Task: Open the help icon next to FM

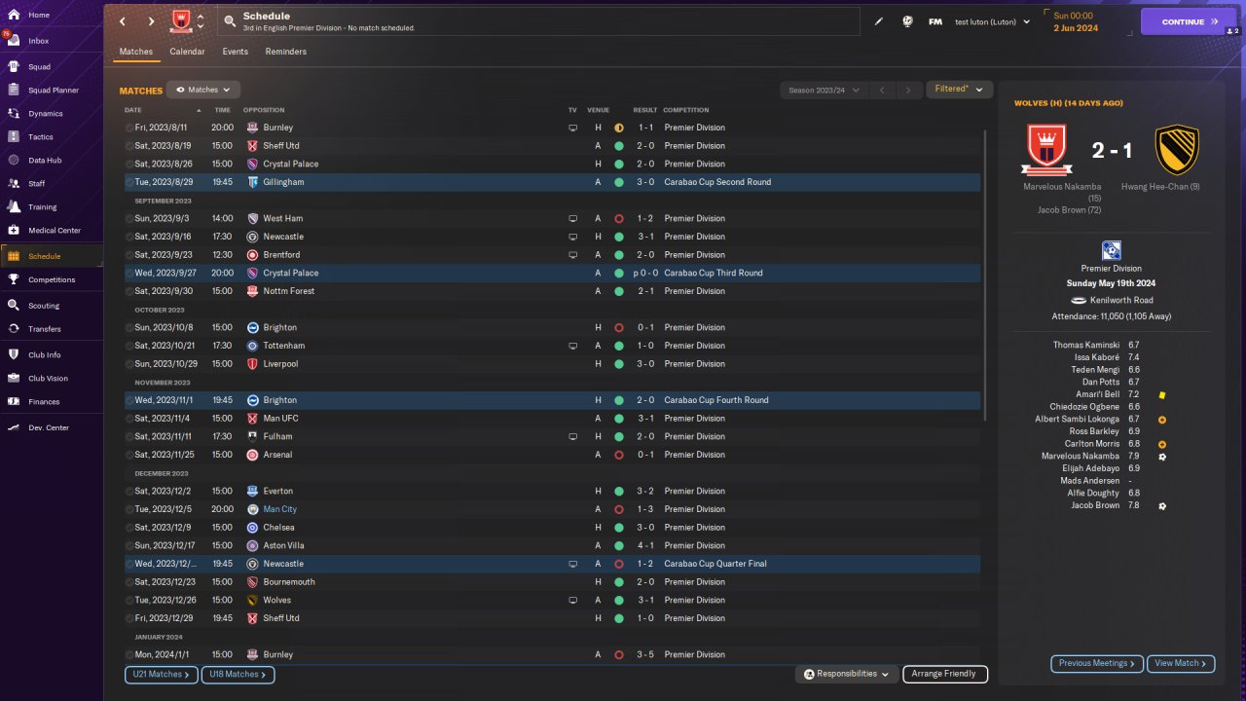Action: tap(907, 21)
